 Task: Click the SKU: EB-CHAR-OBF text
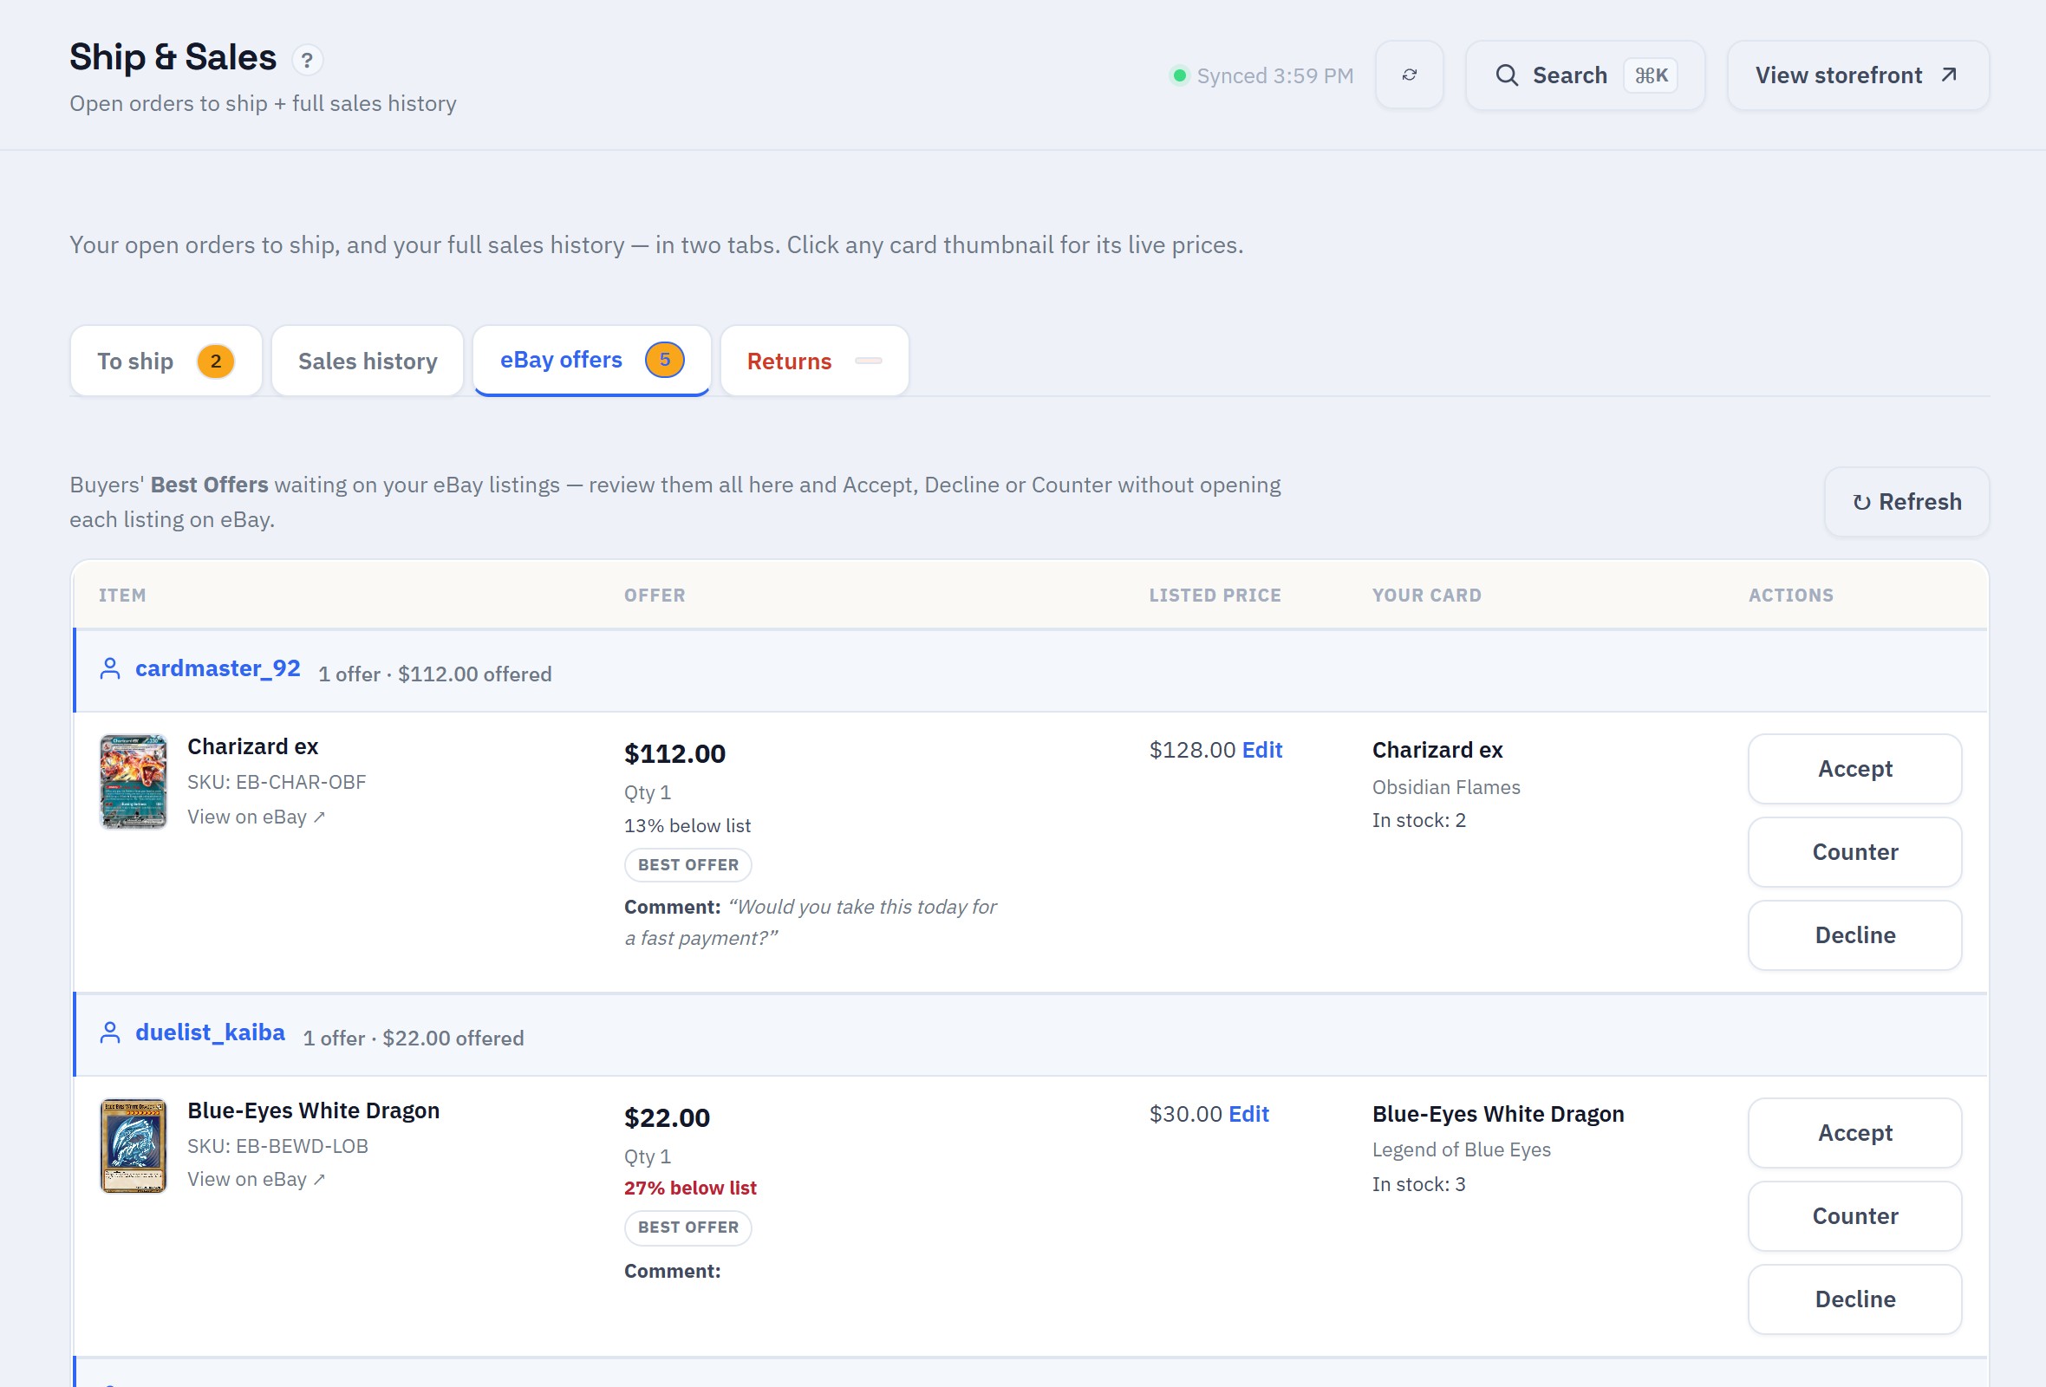[x=277, y=783]
